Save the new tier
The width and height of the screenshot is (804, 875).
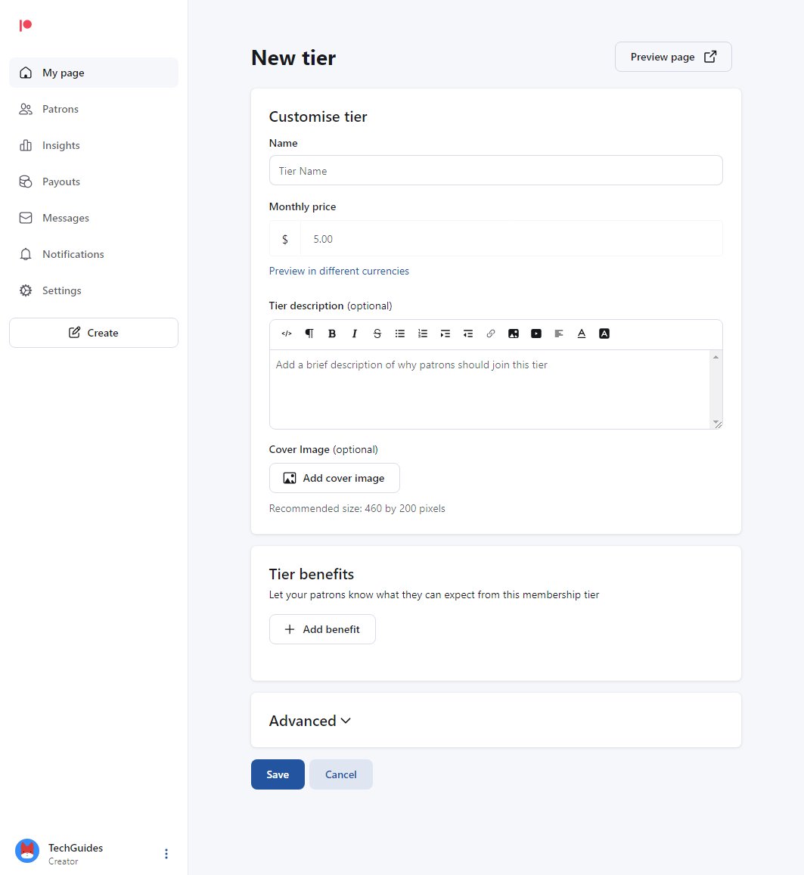click(x=278, y=774)
